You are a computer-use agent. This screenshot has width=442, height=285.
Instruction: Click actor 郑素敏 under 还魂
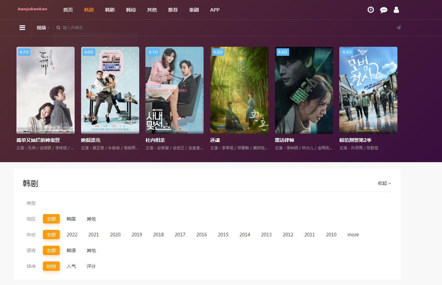pos(243,148)
